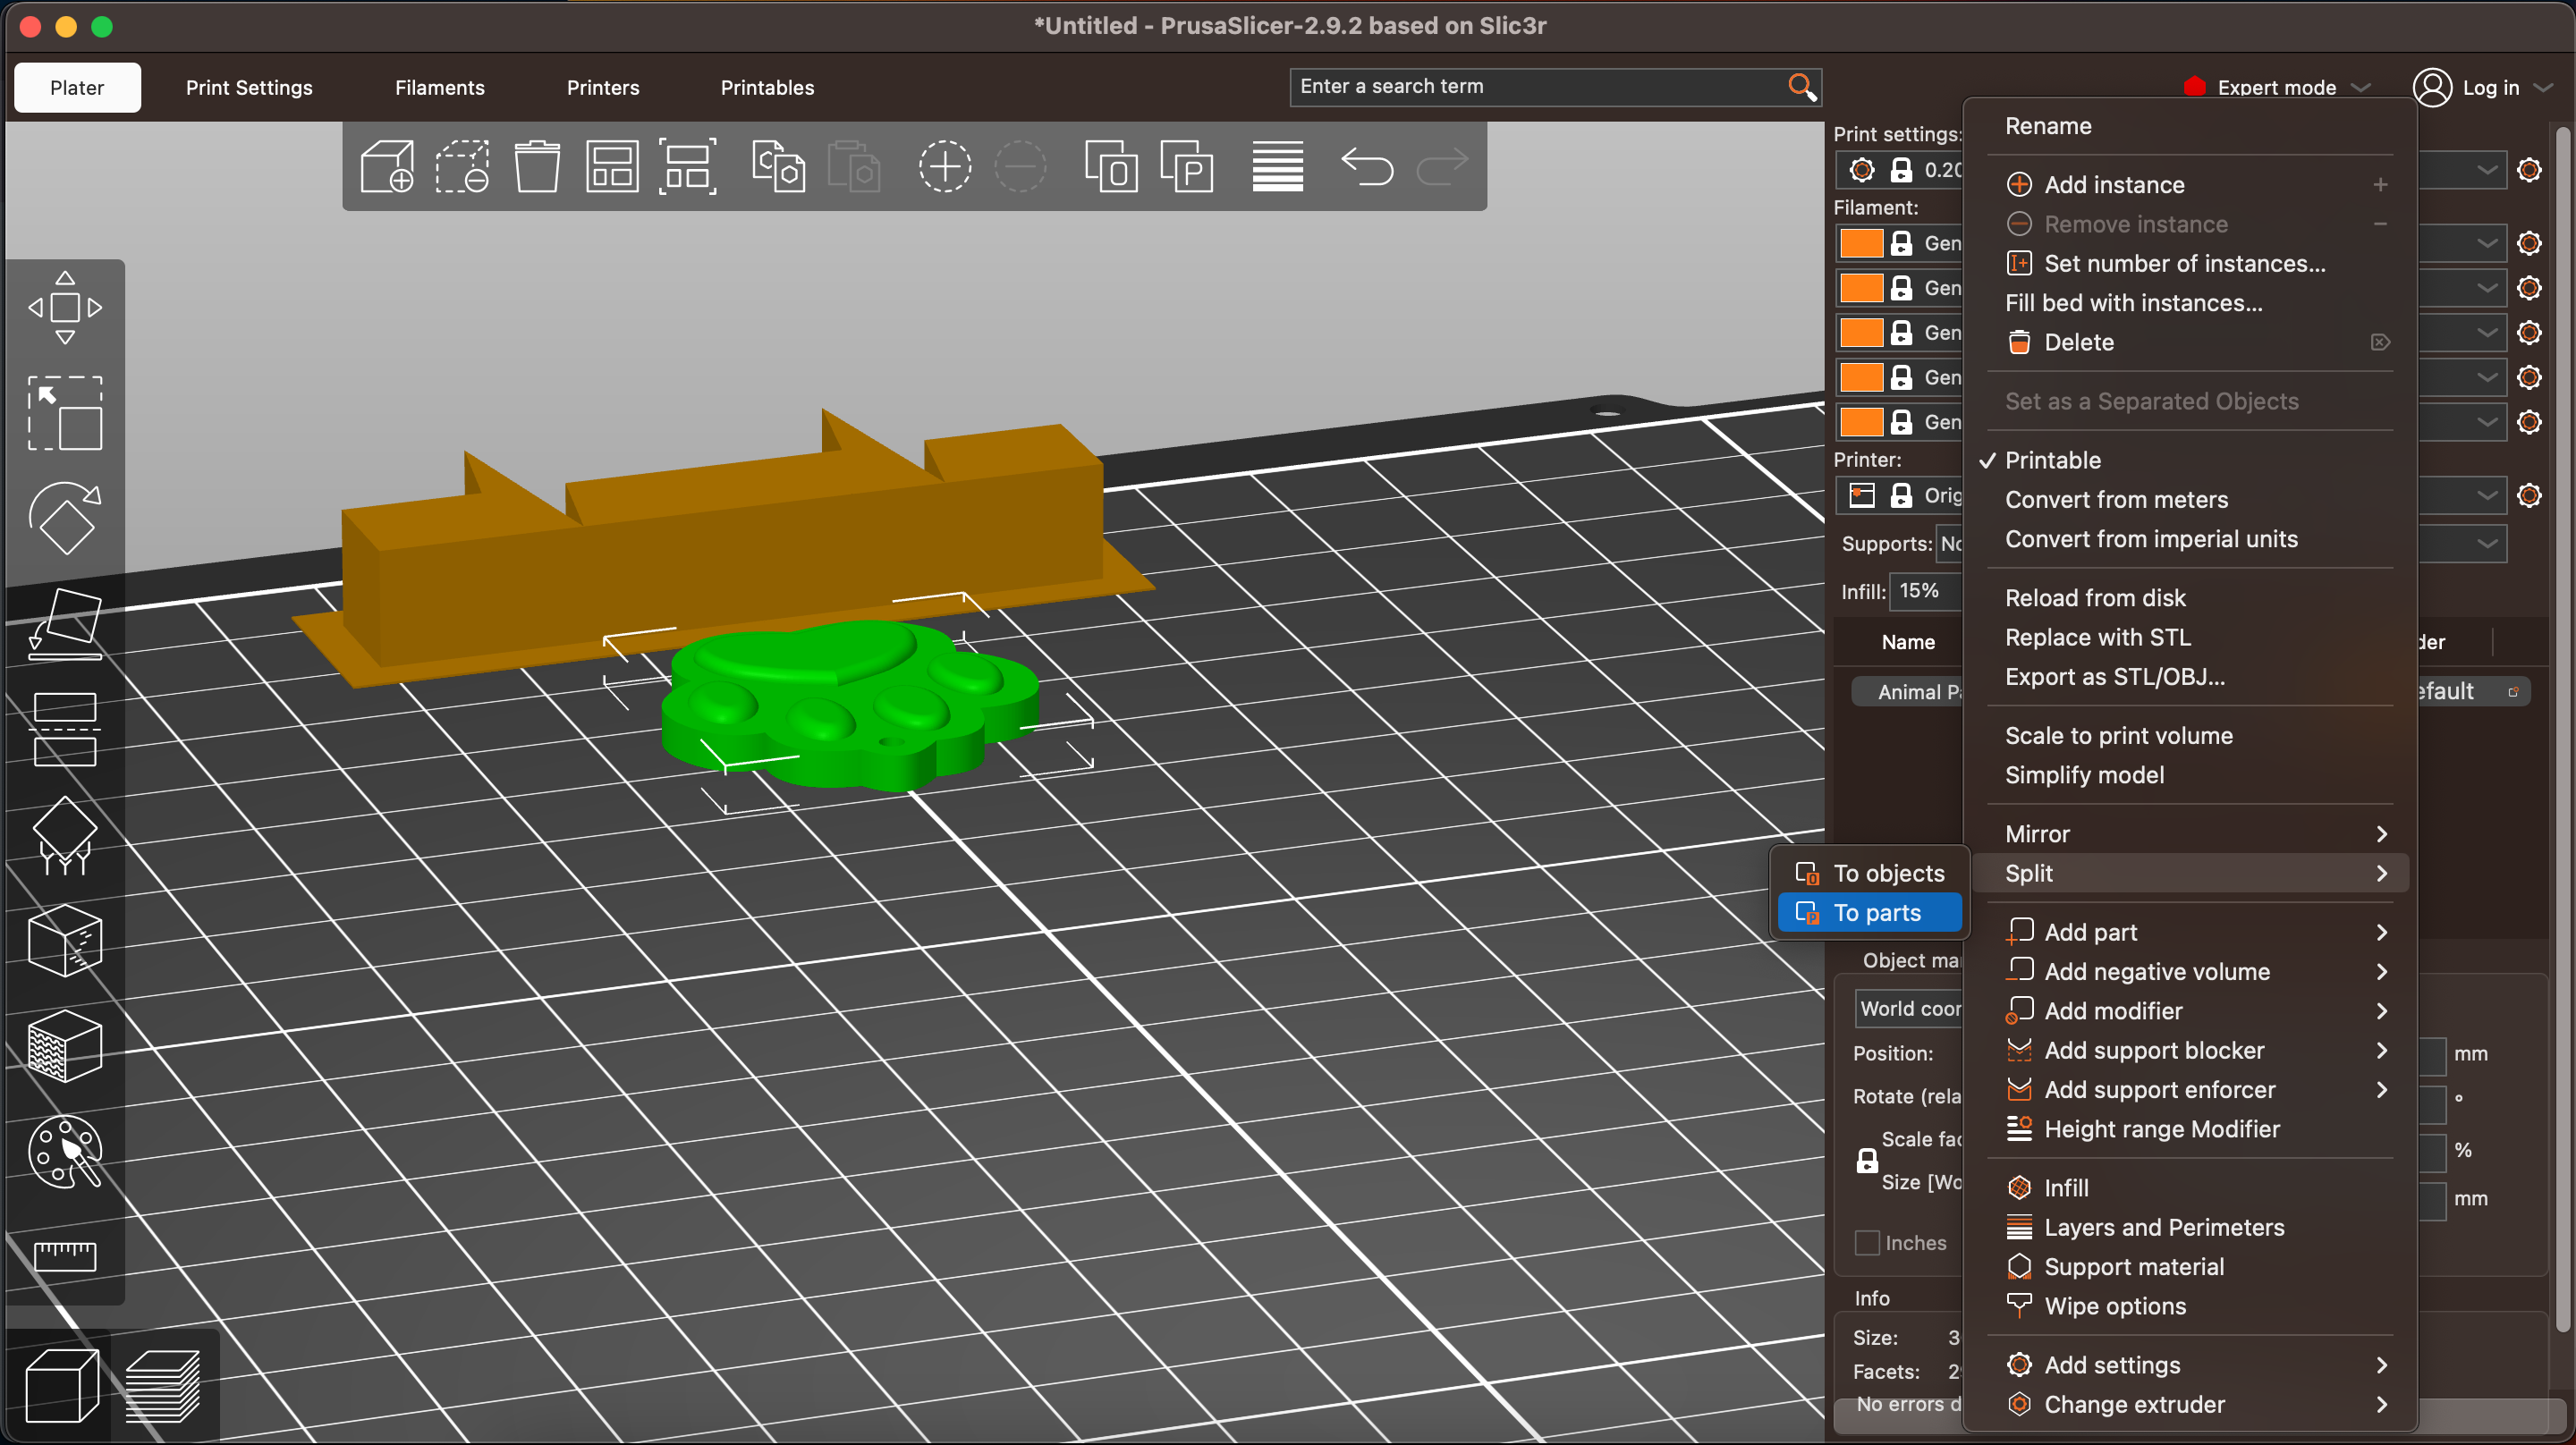Viewport: 2576px width, 1445px height.
Task: Choose Add instance in context menu
Action: [2190, 185]
